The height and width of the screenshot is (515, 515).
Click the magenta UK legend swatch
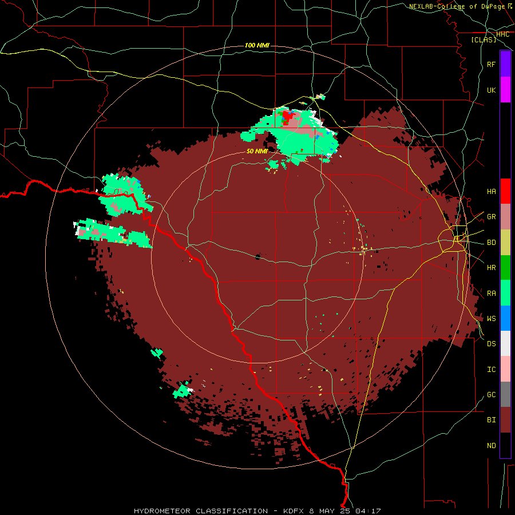[505, 90]
